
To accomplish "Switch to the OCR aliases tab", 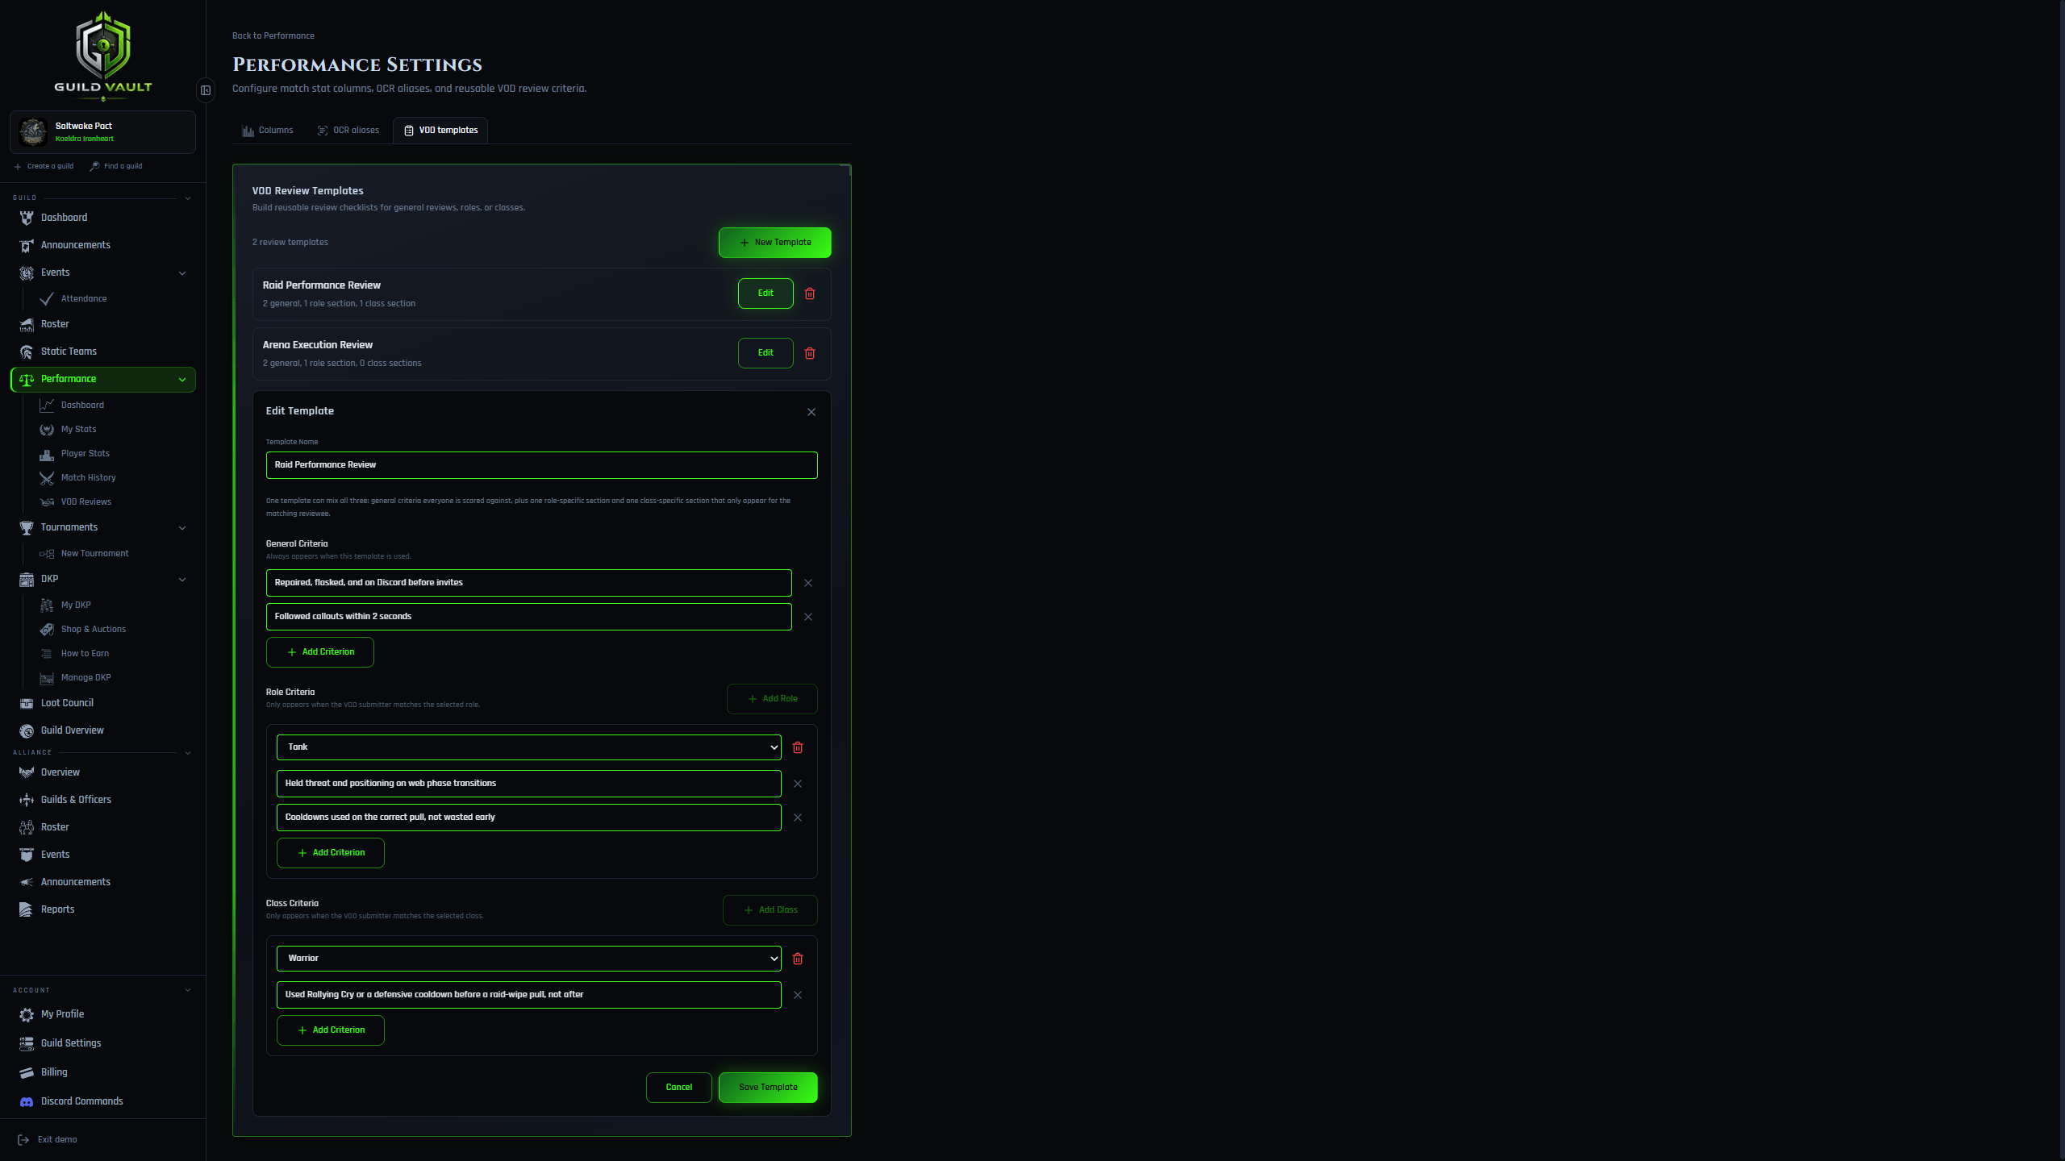I will (x=348, y=131).
